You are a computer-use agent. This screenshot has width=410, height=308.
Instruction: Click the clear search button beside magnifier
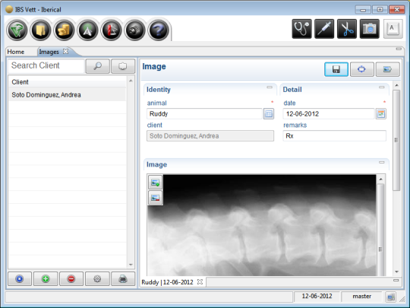[123, 66]
